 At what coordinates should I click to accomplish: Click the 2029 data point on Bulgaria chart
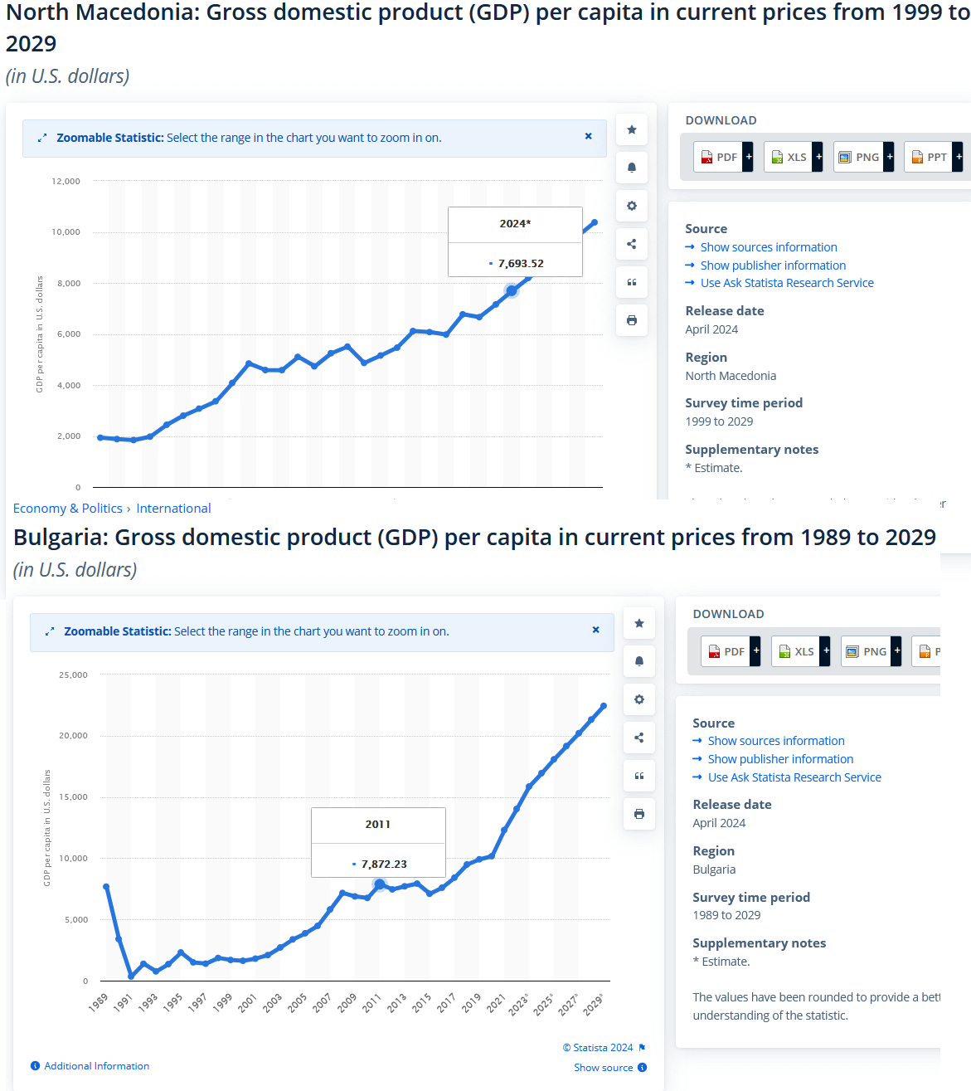(604, 706)
